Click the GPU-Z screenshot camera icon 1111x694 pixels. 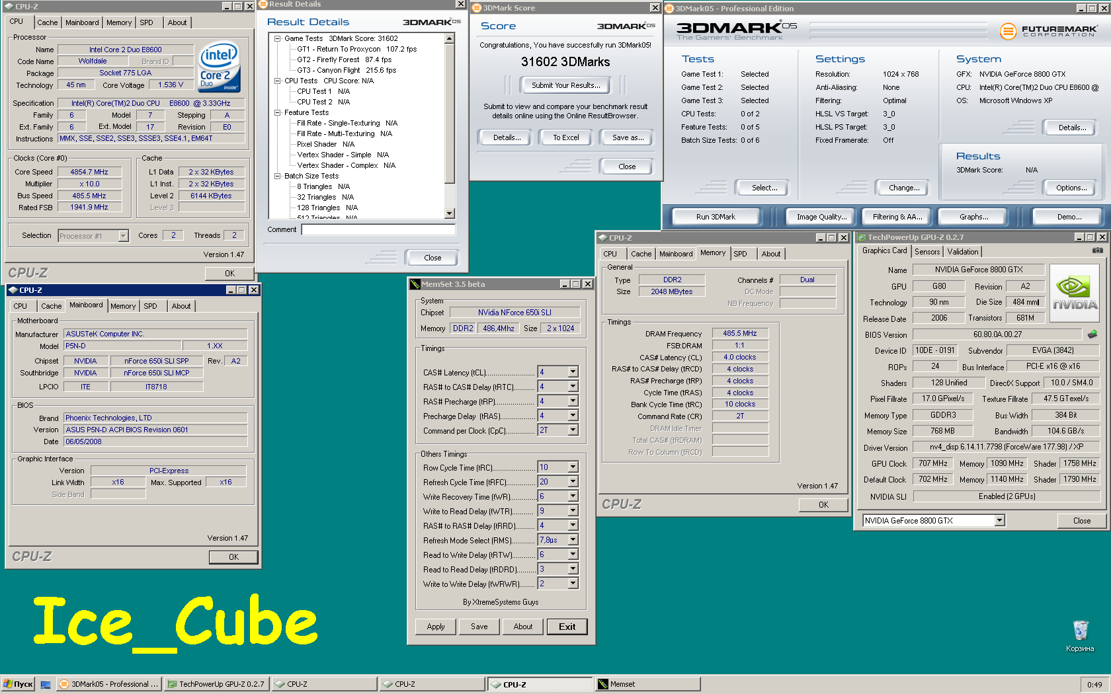point(1097,251)
